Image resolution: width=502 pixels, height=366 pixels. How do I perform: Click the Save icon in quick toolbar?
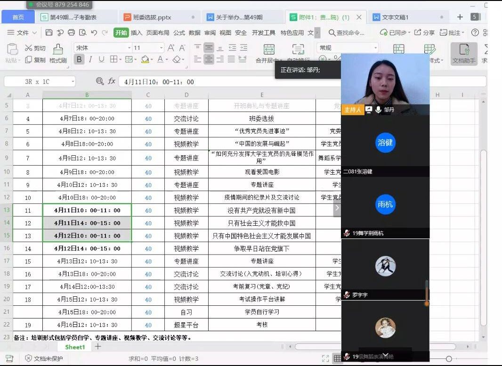(49, 32)
